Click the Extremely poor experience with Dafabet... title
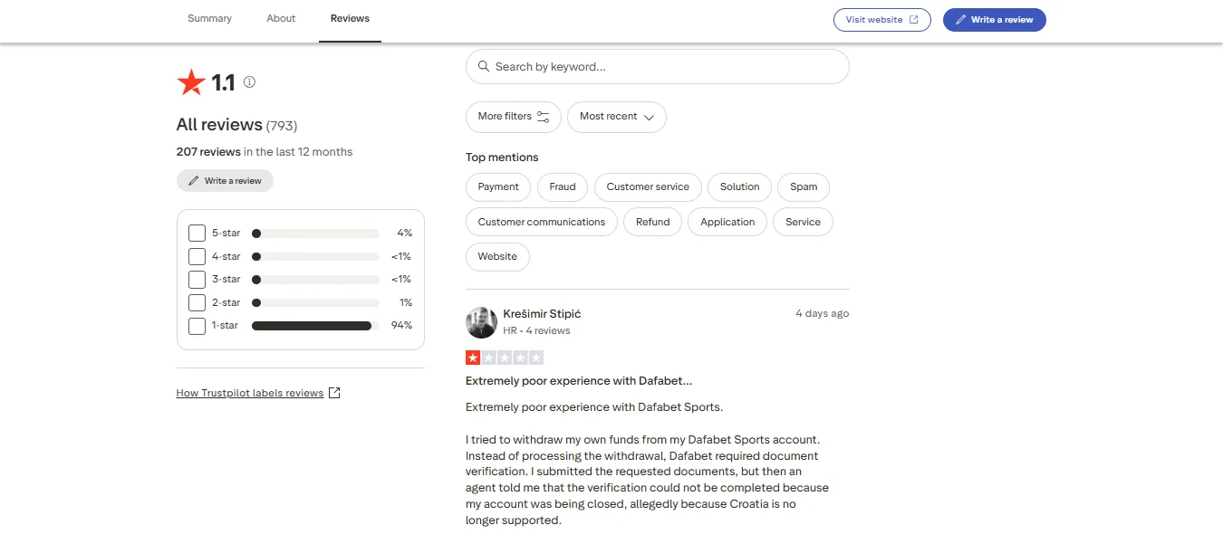 (579, 381)
